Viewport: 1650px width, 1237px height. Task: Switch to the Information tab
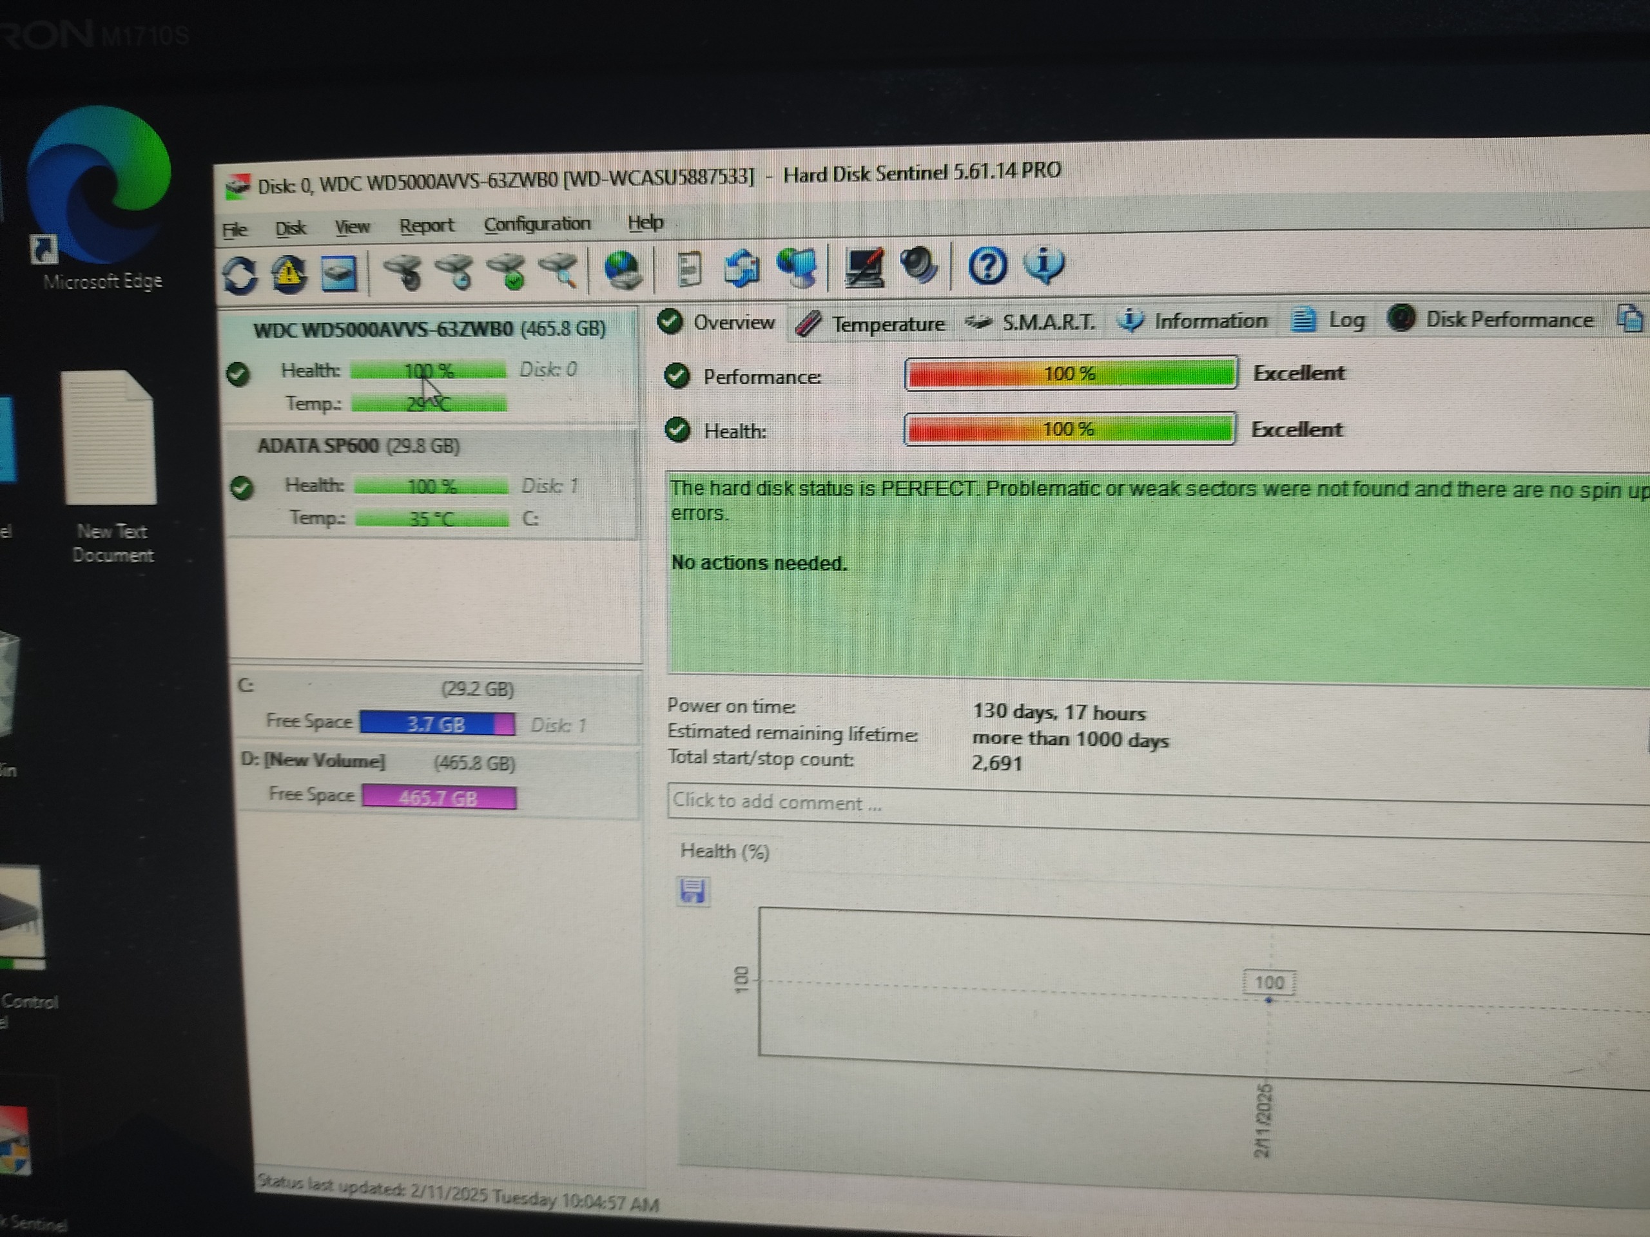coord(1193,321)
